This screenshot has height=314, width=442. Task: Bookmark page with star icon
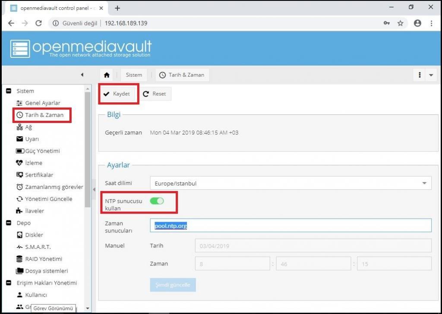(400, 23)
